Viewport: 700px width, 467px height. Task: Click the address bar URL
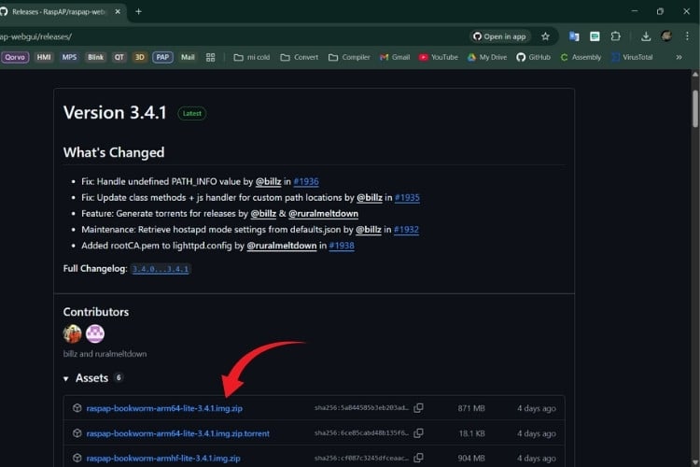35,36
